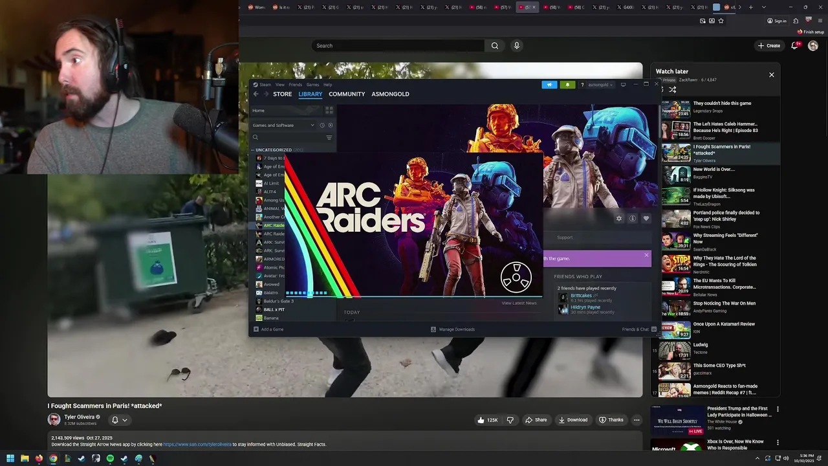828x466 pixels.
Task: Click Steam help question mark icon
Action: 582,85
